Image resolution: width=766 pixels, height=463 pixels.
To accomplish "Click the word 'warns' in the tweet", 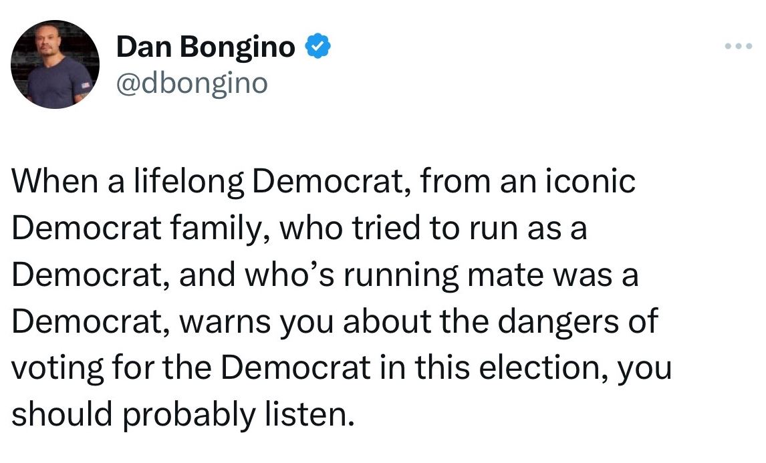I will pyautogui.click(x=225, y=323).
